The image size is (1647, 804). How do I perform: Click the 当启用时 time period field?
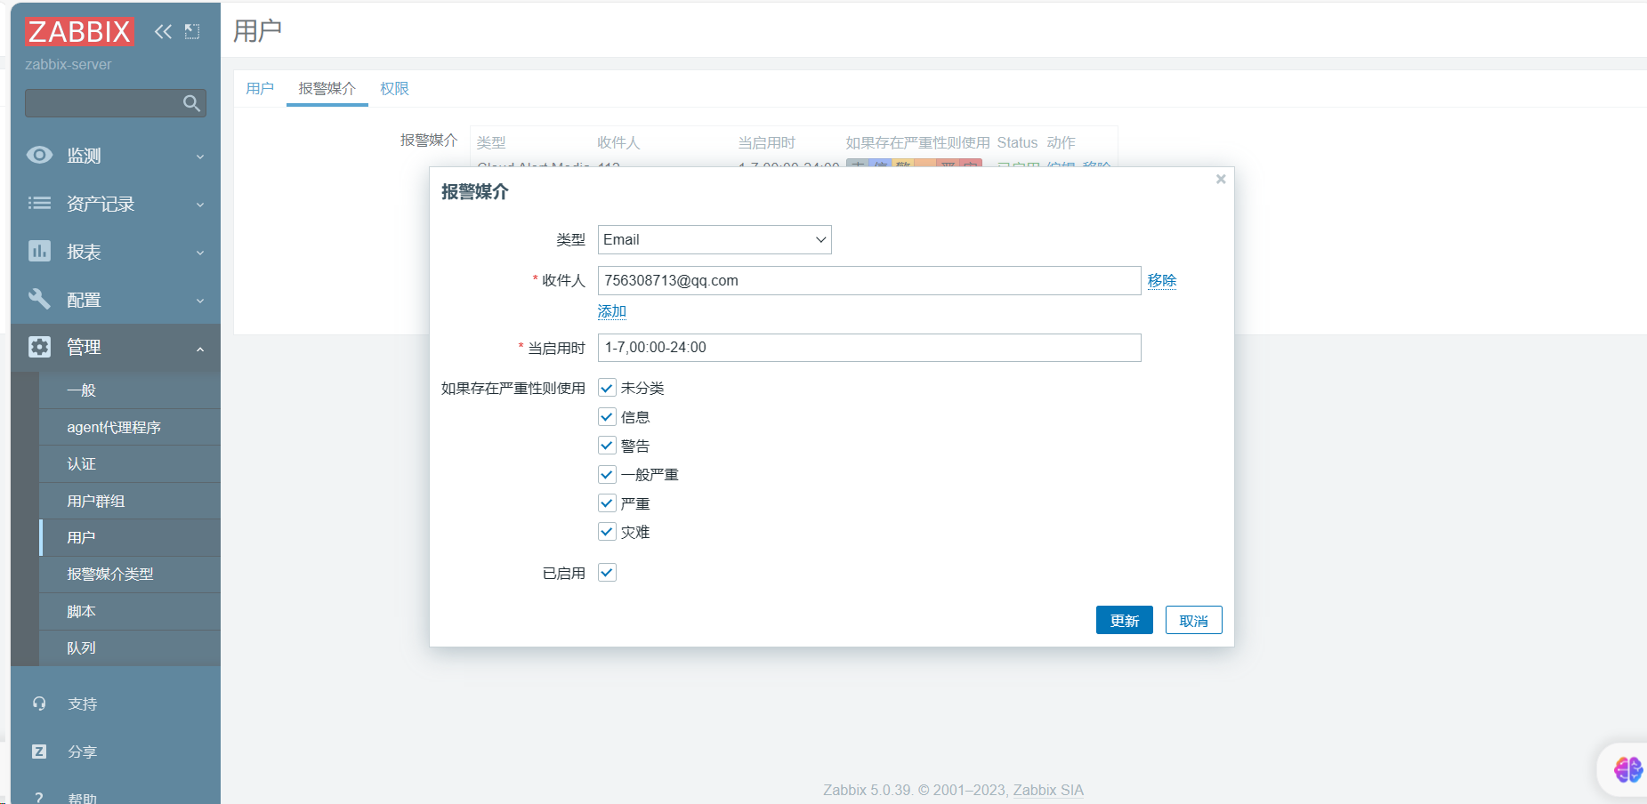[x=869, y=348]
